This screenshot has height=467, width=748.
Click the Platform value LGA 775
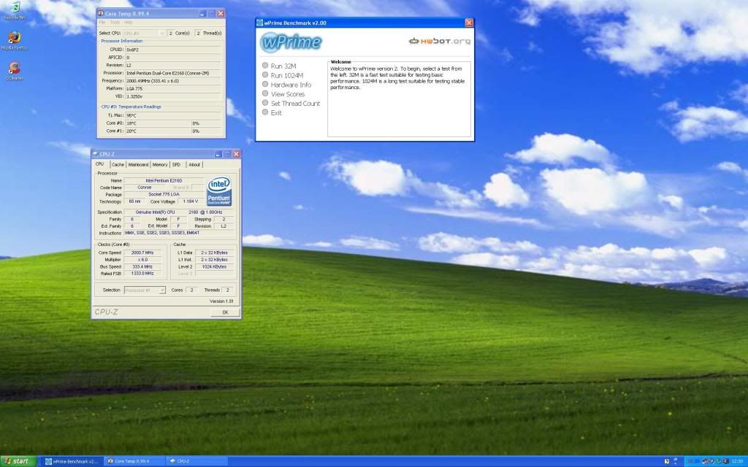(173, 88)
